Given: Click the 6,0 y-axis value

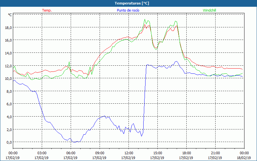Looking at the screenshot, I should click(9, 104).
